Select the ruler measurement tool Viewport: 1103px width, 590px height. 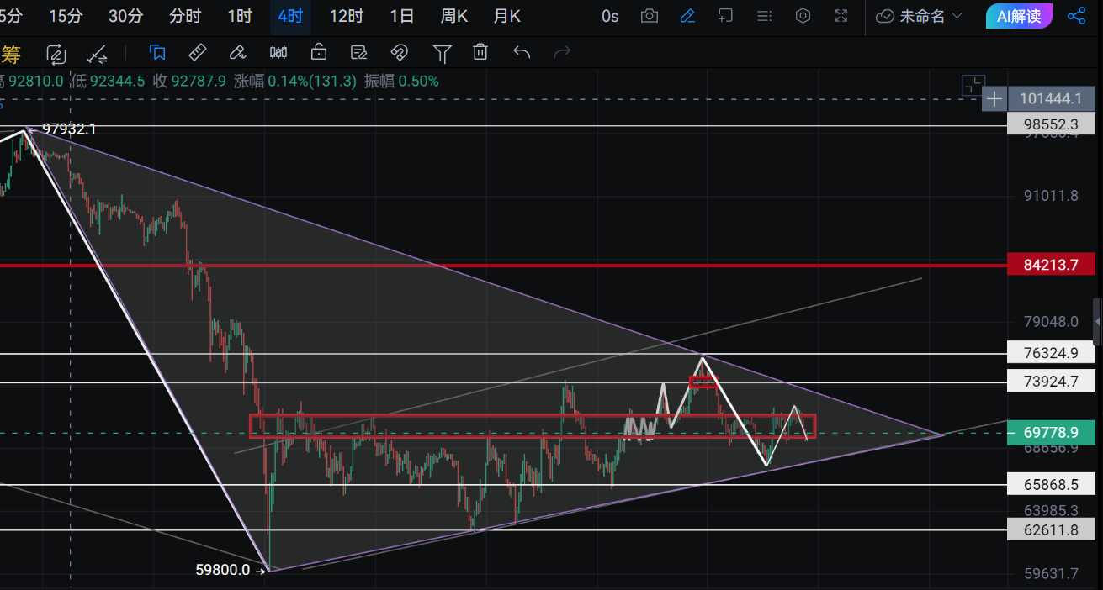[x=197, y=53]
